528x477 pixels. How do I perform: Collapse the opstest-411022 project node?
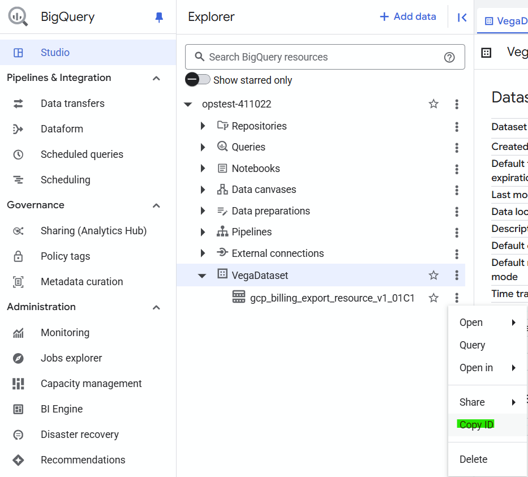click(x=188, y=104)
